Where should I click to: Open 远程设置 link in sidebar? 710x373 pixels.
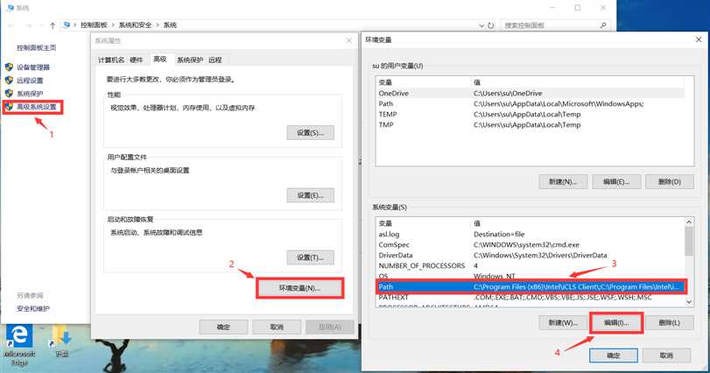click(x=30, y=81)
